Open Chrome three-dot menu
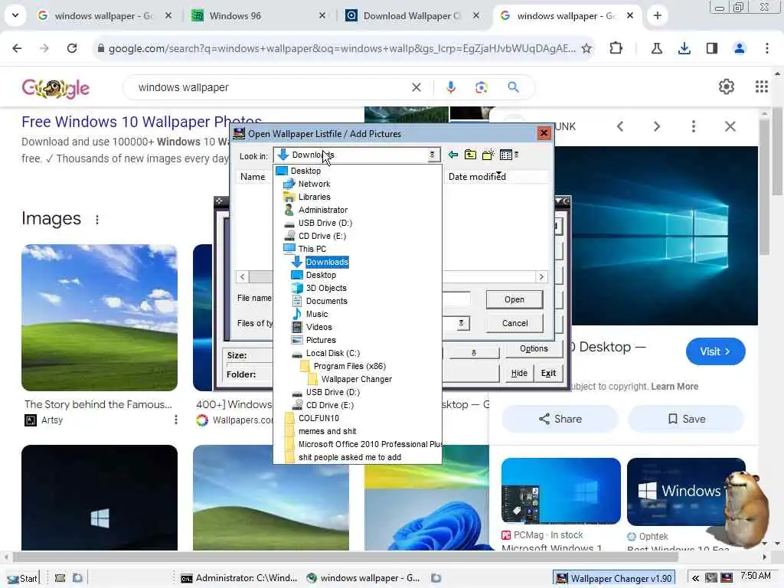Viewport: 784px width, 588px height. [767, 48]
